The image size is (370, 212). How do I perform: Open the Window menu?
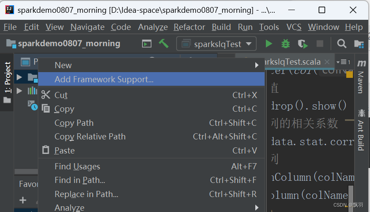[x=323, y=27]
